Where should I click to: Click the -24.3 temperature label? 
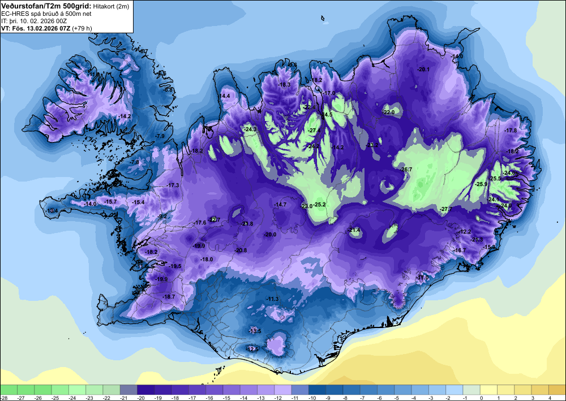click(251, 129)
